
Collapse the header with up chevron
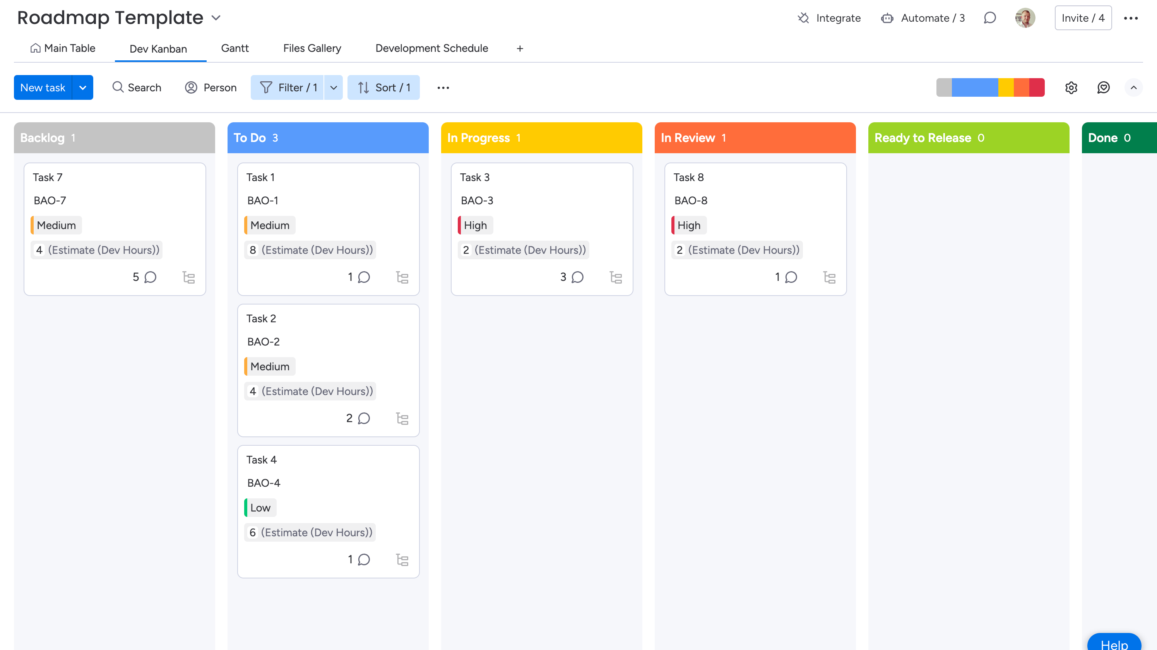pyautogui.click(x=1133, y=87)
